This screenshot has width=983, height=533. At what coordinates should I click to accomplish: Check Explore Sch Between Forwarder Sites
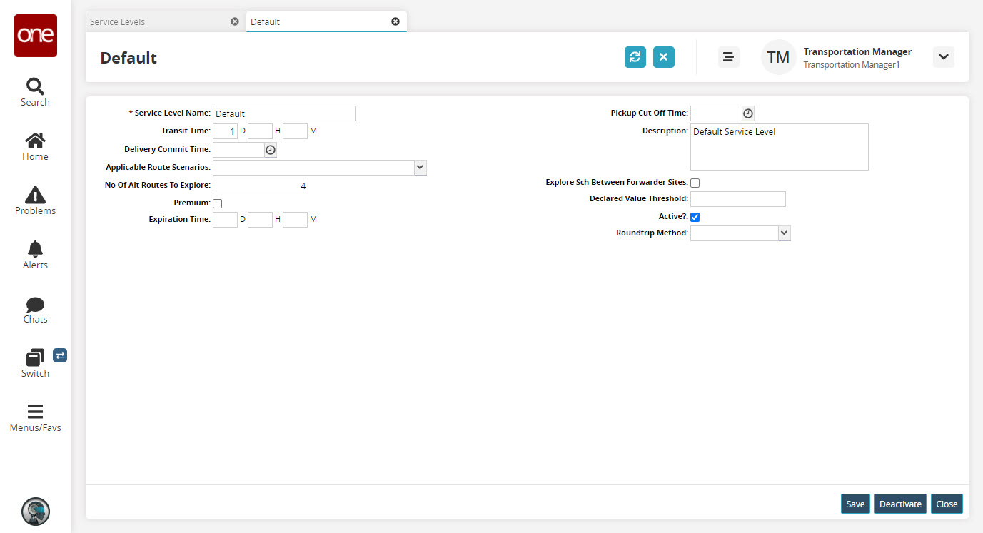[x=695, y=183]
